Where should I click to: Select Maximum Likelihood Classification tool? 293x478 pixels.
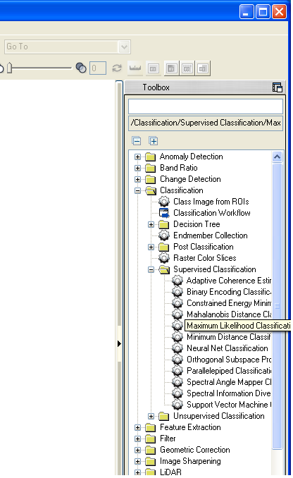pyautogui.click(x=238, y=326)
